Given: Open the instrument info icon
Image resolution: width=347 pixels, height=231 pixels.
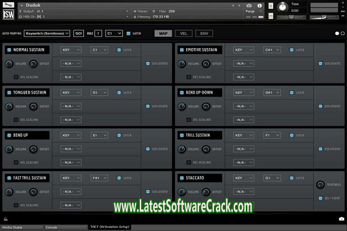Looking at the screenshot, I should pos(260,6).
